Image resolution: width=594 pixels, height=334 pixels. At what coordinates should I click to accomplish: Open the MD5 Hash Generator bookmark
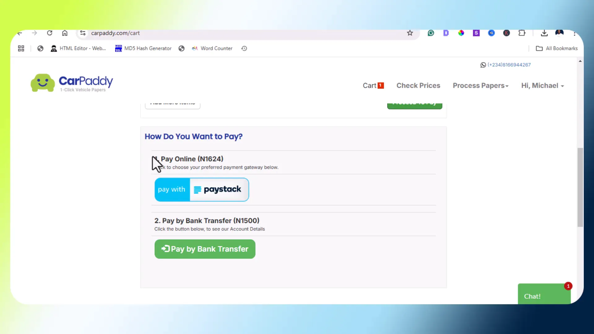click(x=143, y=49)
